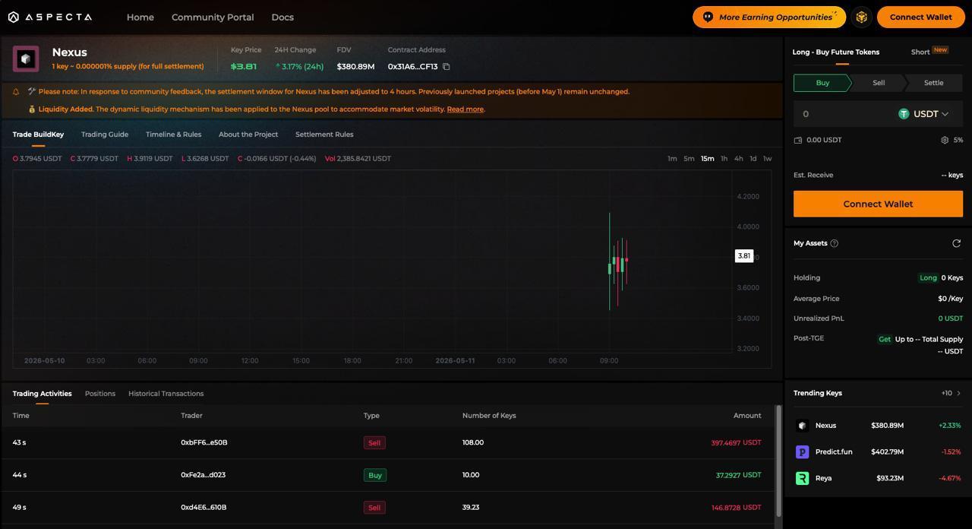The width and height of the screenshot is (972, 529).
Task: Click Reya $93.23M trending row
Action: coord(878,478)
